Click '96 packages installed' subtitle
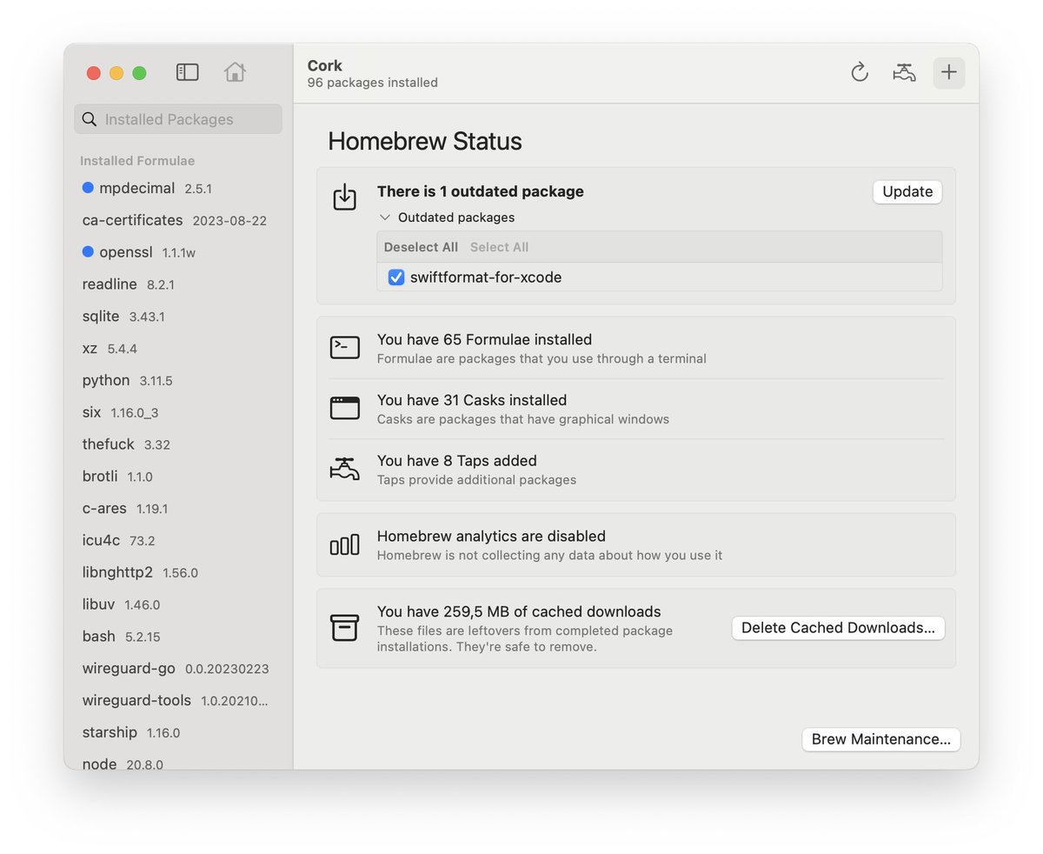This screenshot has width=1043, height=854. 373,83
